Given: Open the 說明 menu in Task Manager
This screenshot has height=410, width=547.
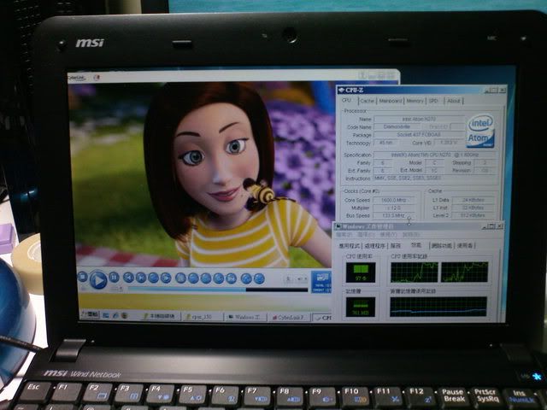Looking at the screenshot, I should [x=410, y=235].
